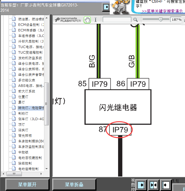Click the IP79 box at relay pin 86

tap(138, 84)
